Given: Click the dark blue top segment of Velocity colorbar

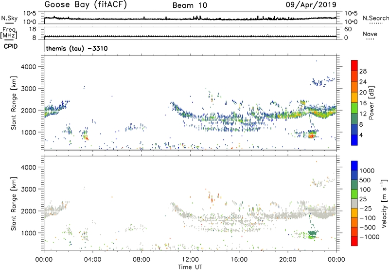Looking at the screenshot, I should coord(354,166).
